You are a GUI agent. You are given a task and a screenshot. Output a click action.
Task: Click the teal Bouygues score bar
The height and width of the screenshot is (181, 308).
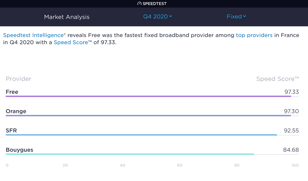(130, 154)
